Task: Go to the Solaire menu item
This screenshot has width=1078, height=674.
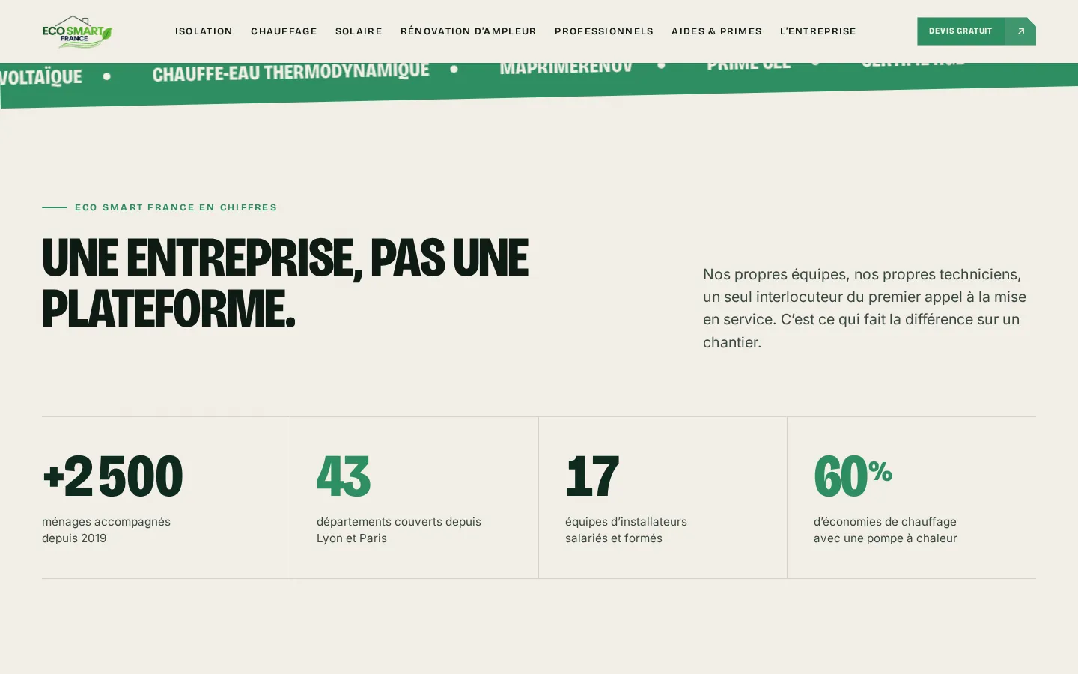Action: (x=359, y=31)
